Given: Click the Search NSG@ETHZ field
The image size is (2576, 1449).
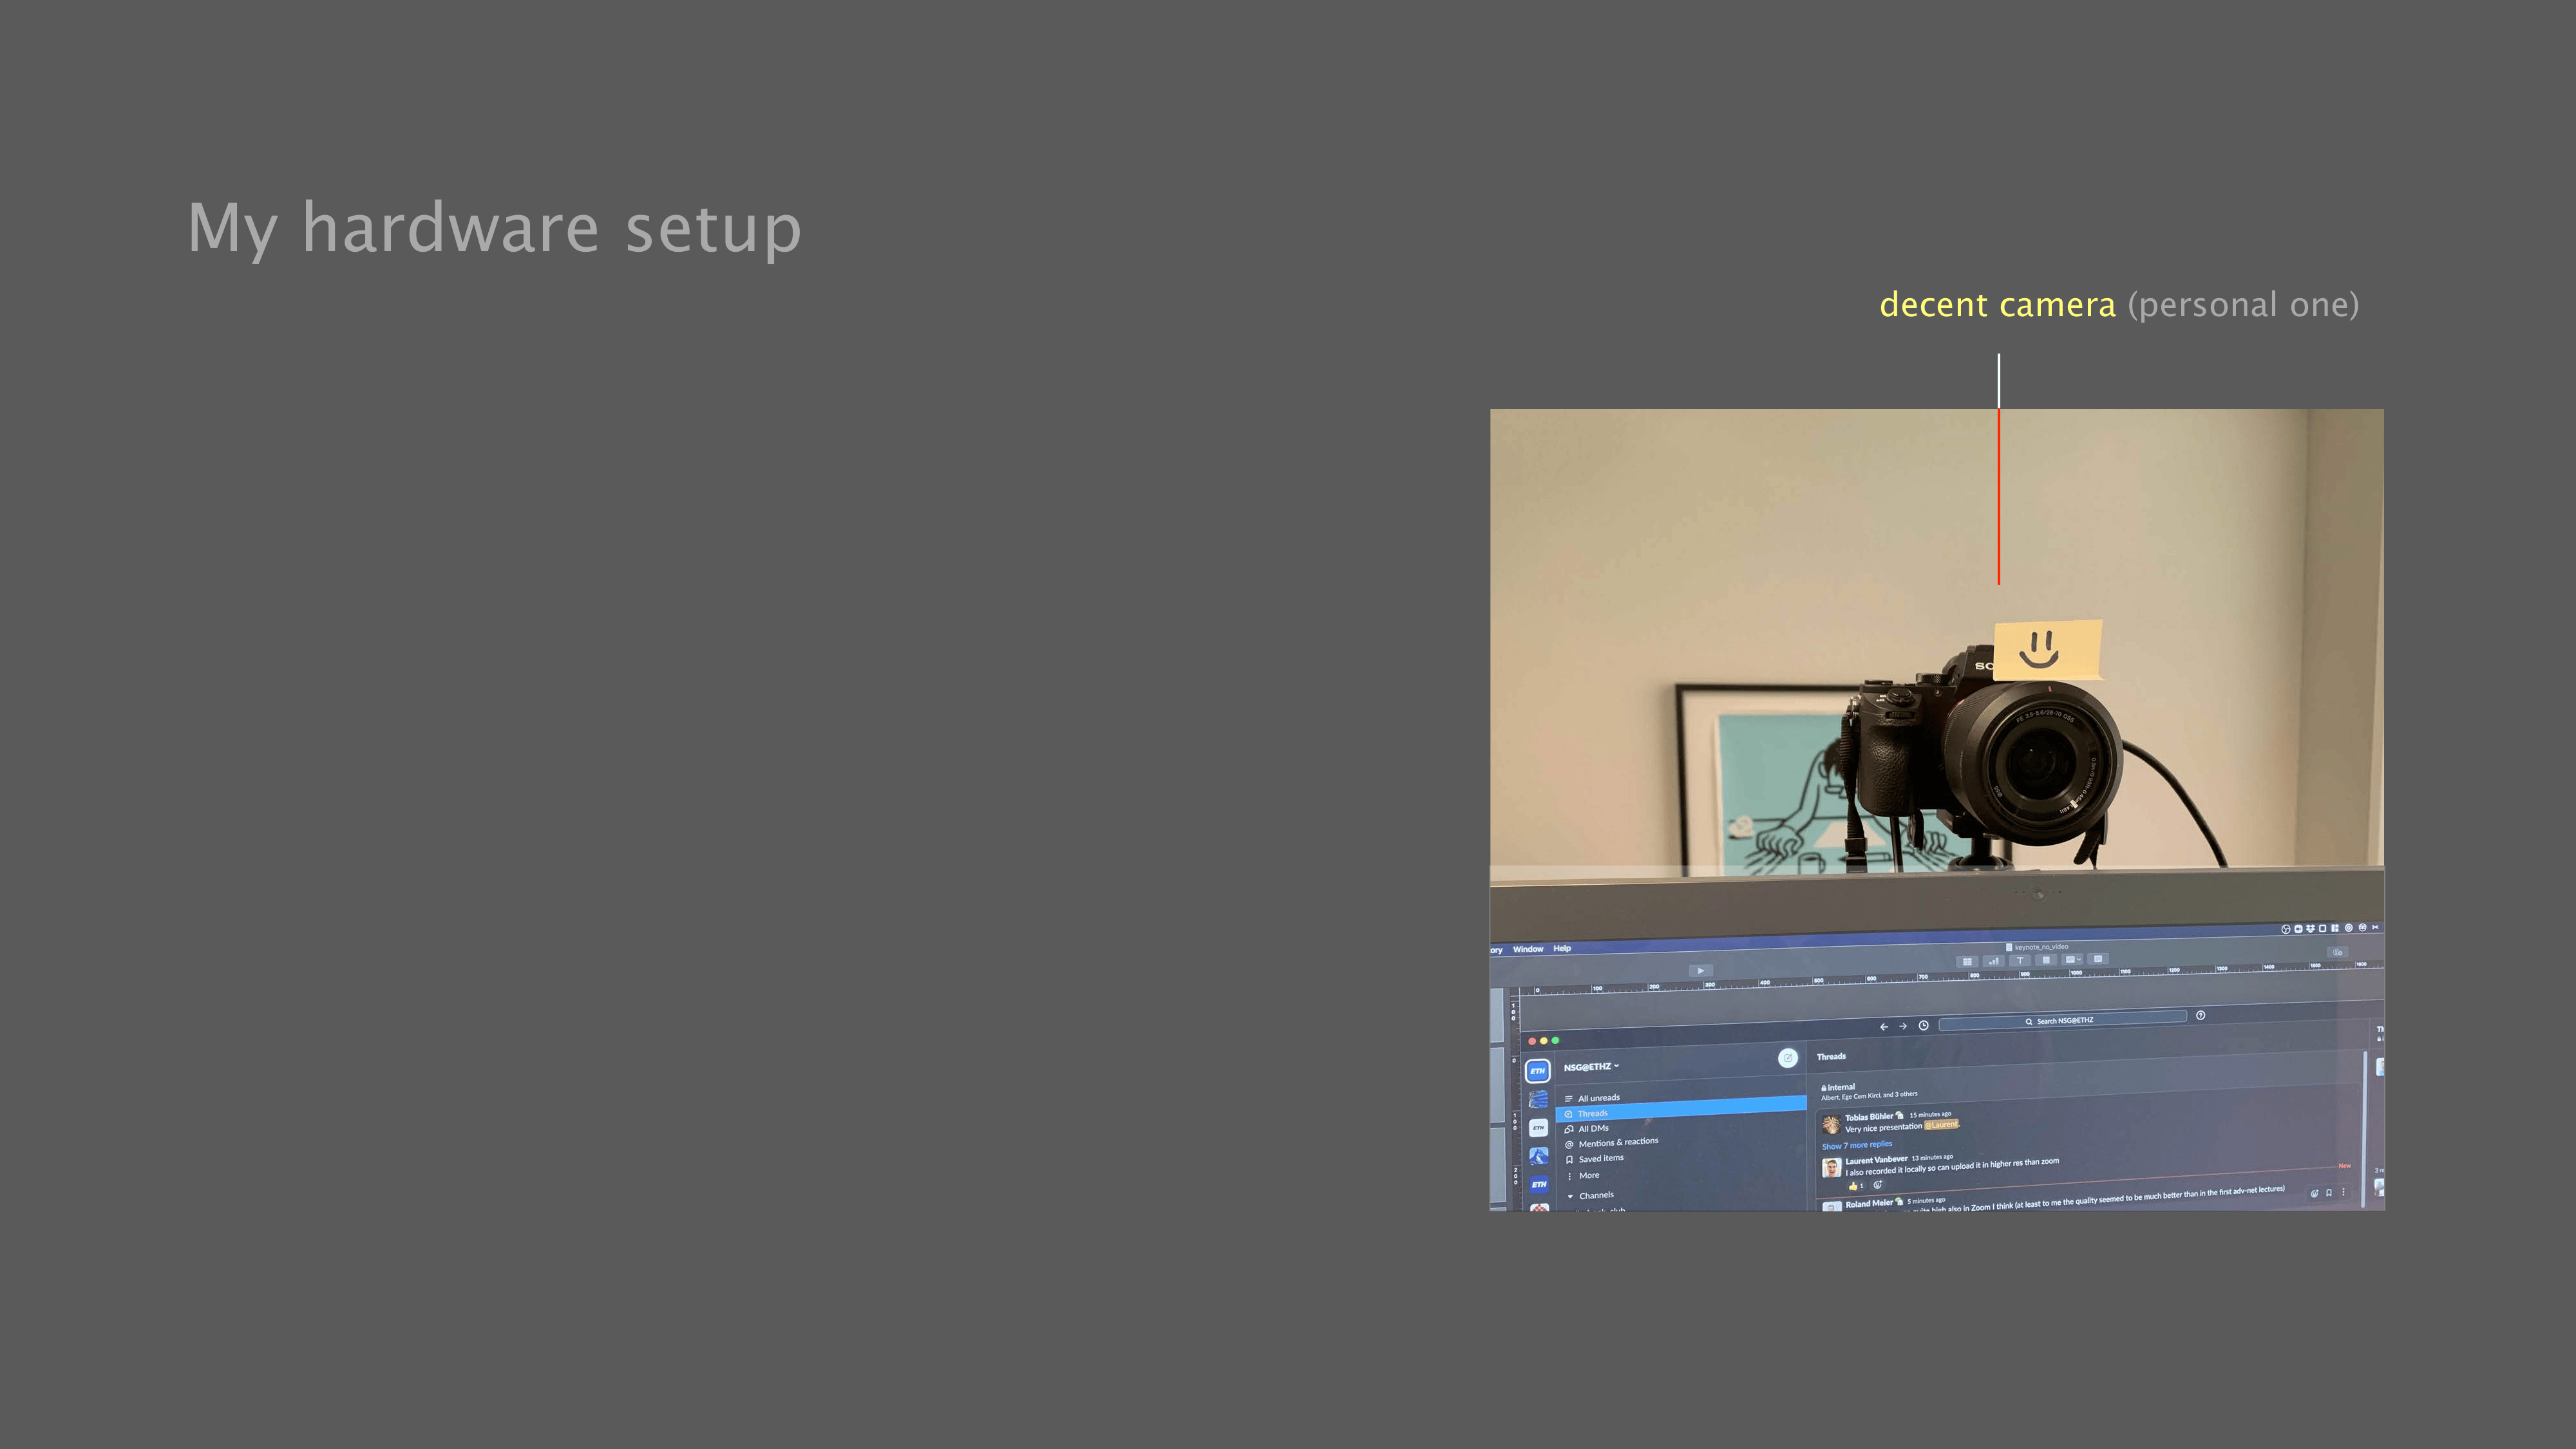Looking at the screenshot, I should 2062,1021.
